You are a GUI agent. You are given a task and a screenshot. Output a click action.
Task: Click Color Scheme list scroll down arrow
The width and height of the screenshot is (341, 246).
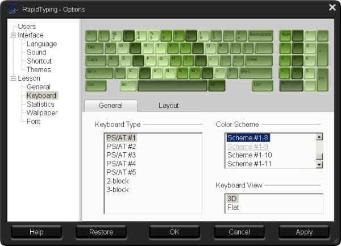tap(319, 165)
